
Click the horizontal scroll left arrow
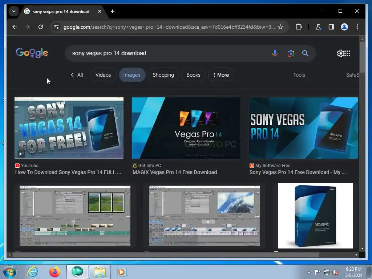(9, 255)
